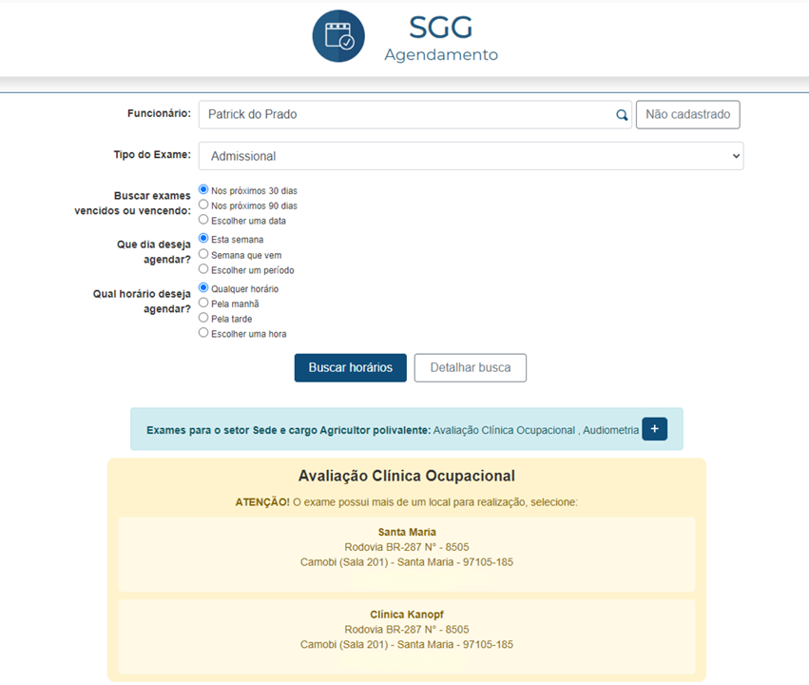The height and width of the screenshot is (685, 809).
Task: Click the plus icon to add exams
Action: [655, 429]
